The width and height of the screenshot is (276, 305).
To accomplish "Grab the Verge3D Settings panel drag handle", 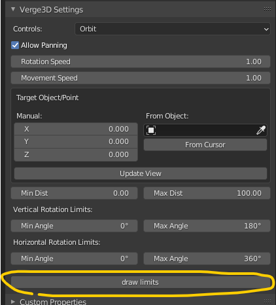I will [x=267, y=9].
